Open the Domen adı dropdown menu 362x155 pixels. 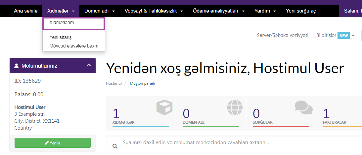pos(100,11)
